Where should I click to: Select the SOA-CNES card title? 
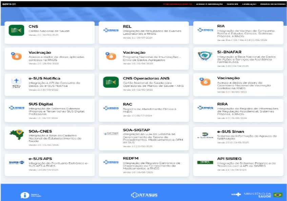[40, 131]
